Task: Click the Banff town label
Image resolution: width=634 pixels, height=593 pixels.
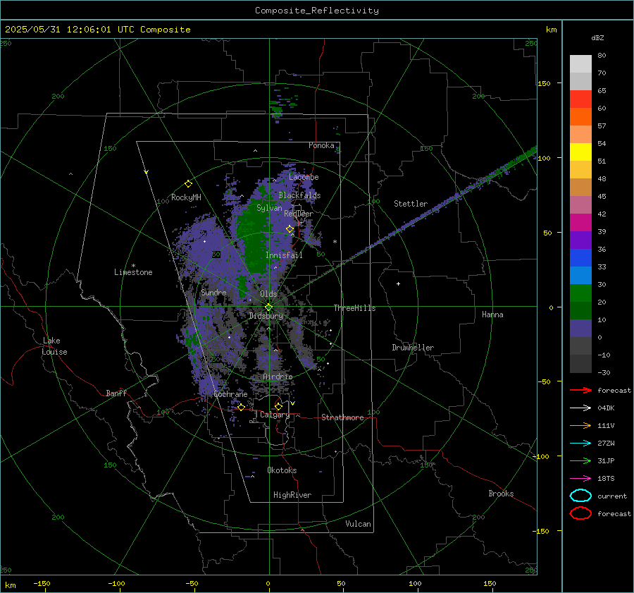Action: (116, 393)
